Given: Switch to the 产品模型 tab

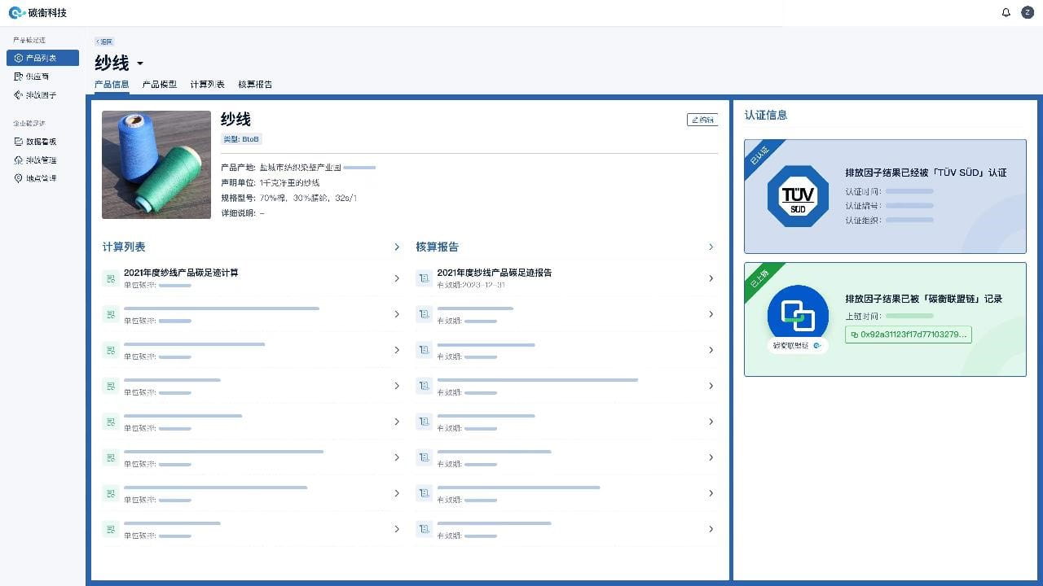Looking at the screenshot, I should 159,85.
